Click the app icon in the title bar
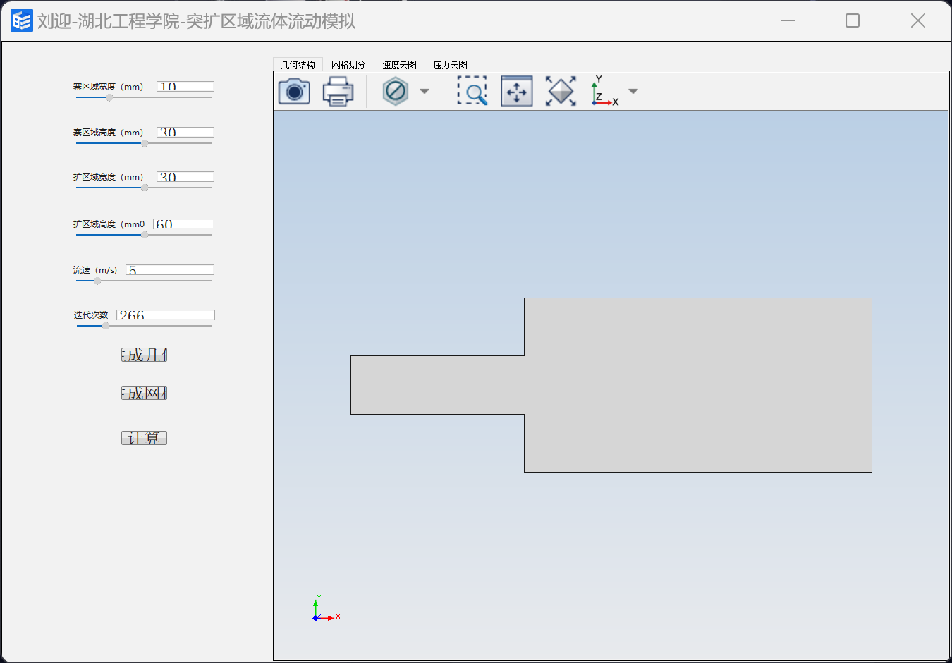The height and width of the screenshot is (663, 952). 22,20
